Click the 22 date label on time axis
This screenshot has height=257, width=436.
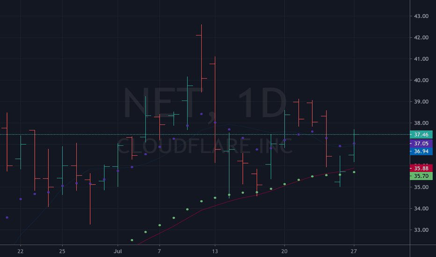(x=20, y=251)
